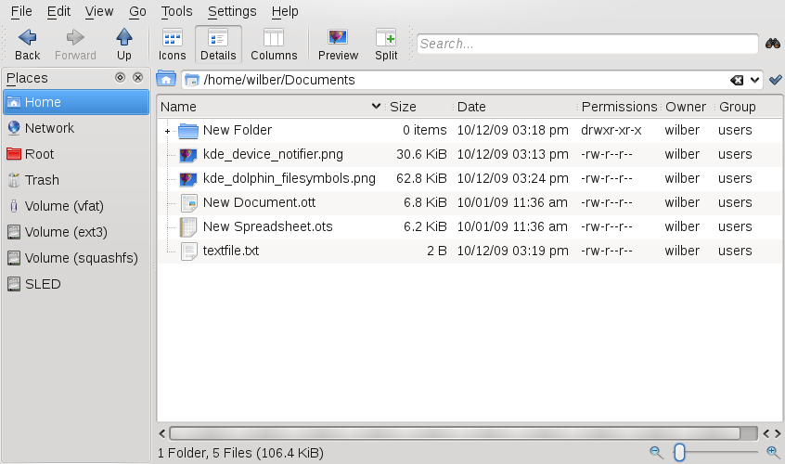Click the binoculars search icon
785x464 pixels.
(x=773, y=44)
